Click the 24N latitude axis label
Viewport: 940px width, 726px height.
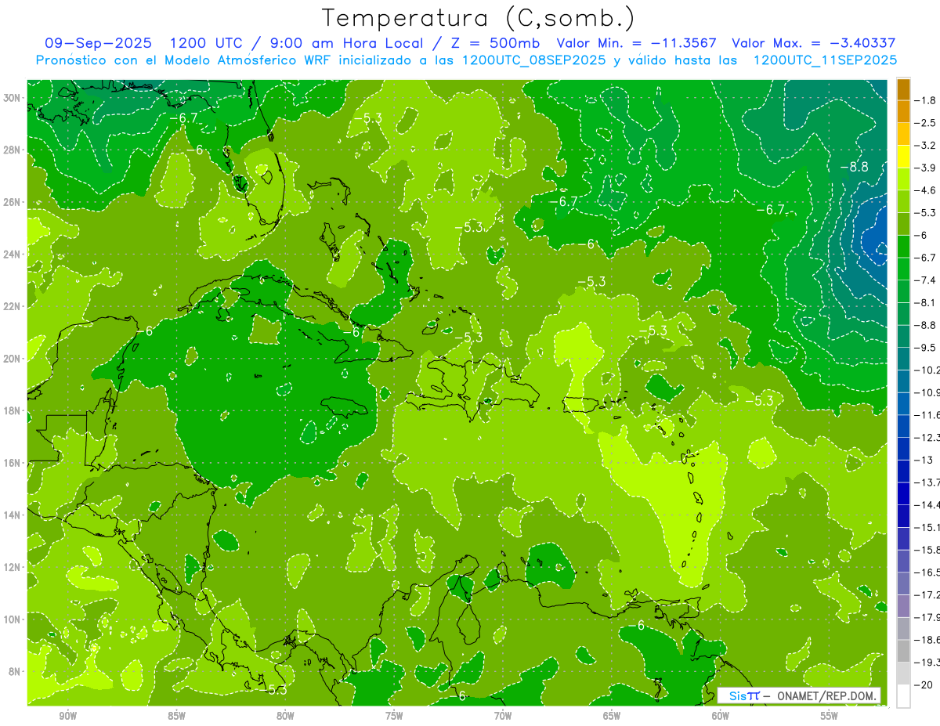[x=13, y=255]
